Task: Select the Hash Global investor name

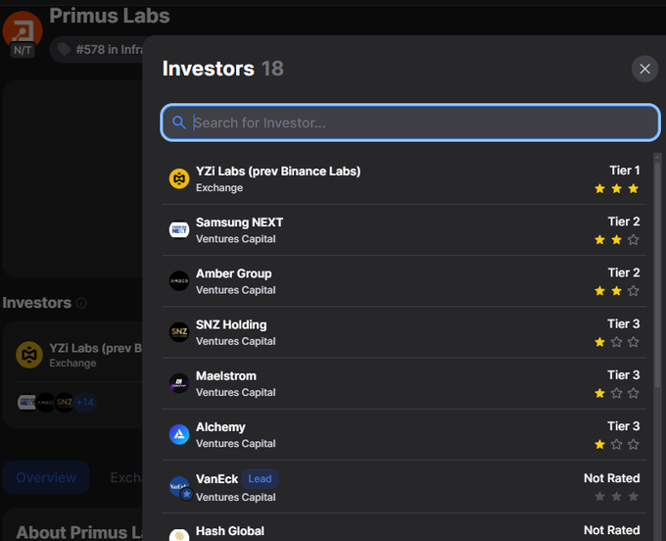Action: [x=230, y=531]
